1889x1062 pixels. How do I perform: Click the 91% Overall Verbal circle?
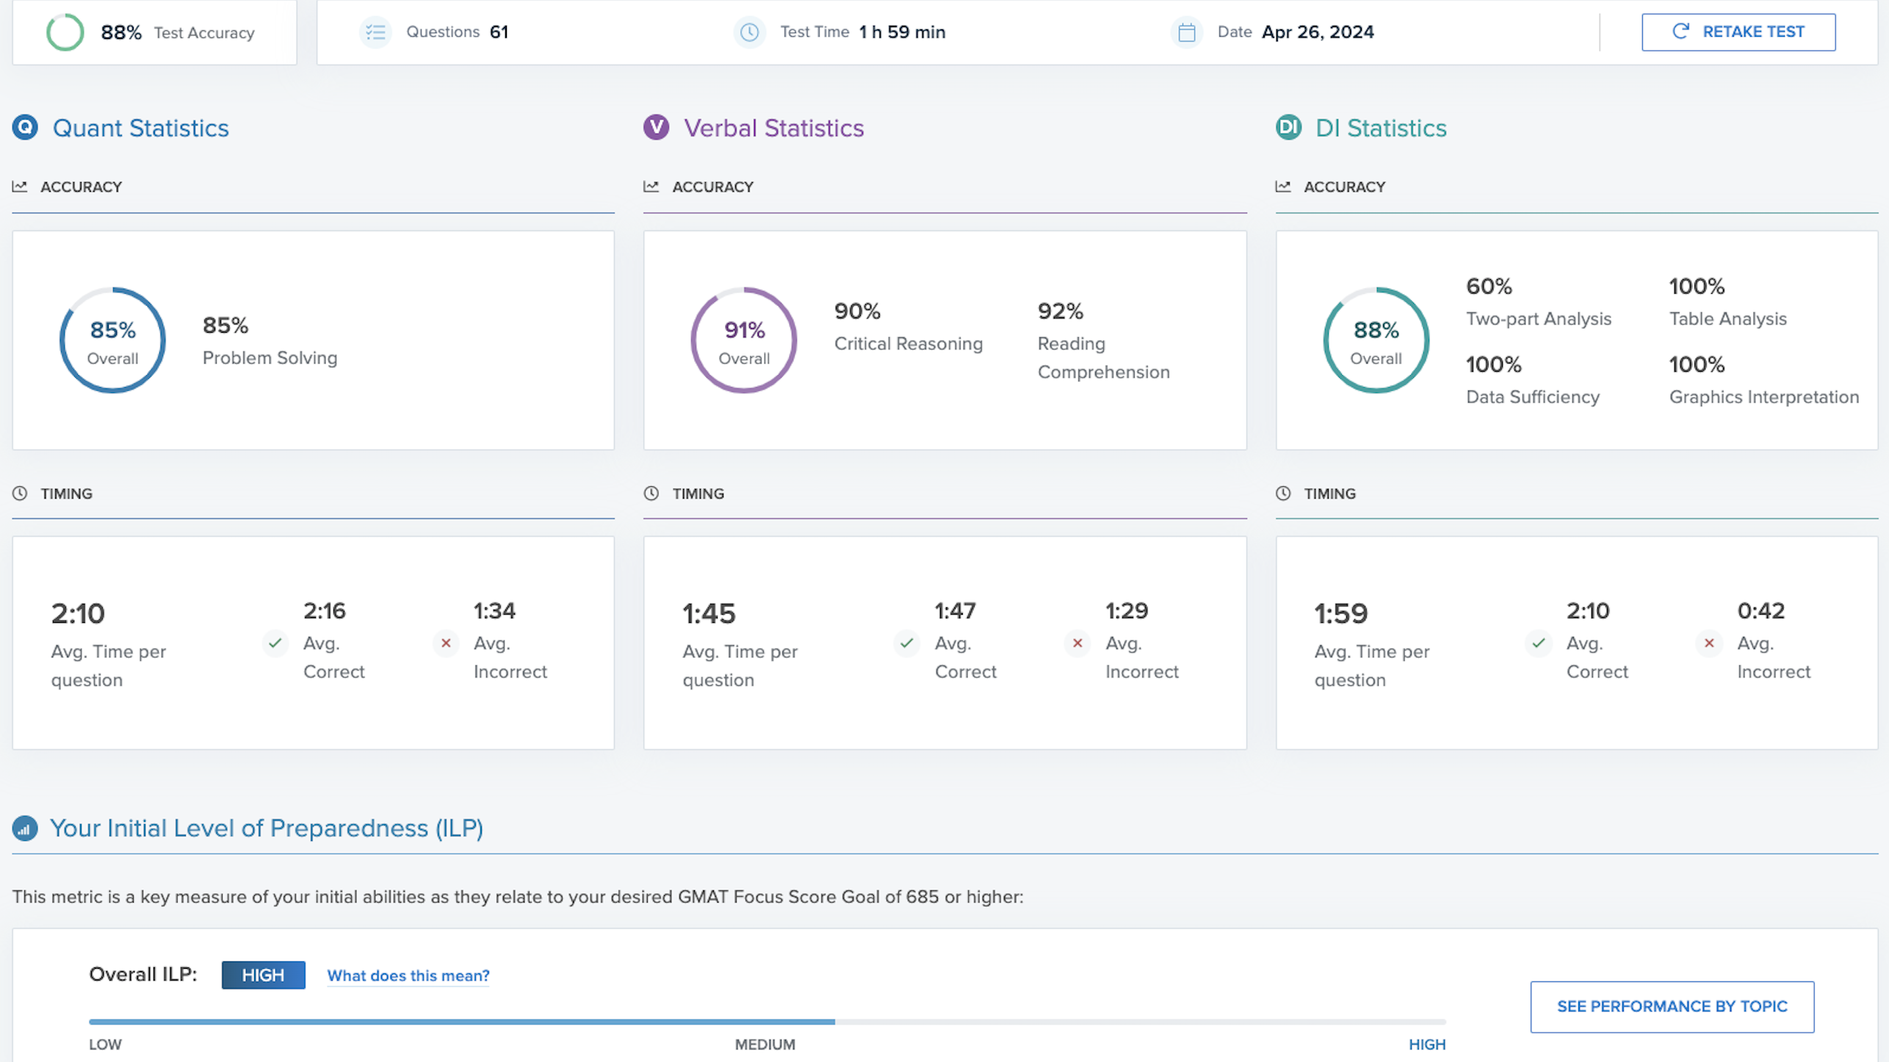(x=744, y=340)
